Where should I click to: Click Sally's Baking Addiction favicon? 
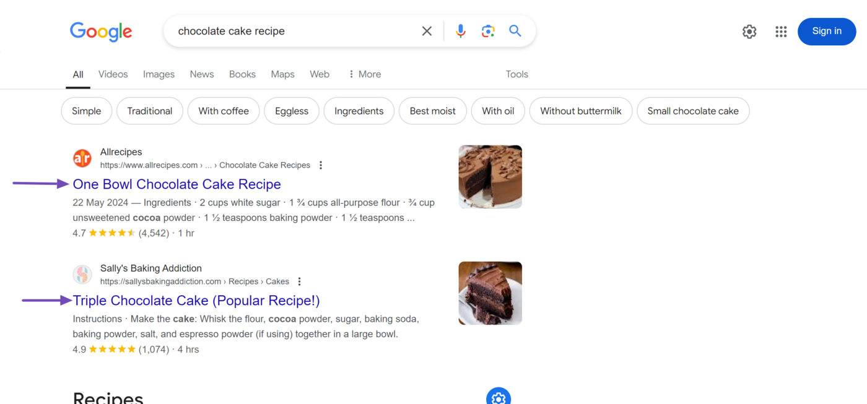tap(82, 275)
